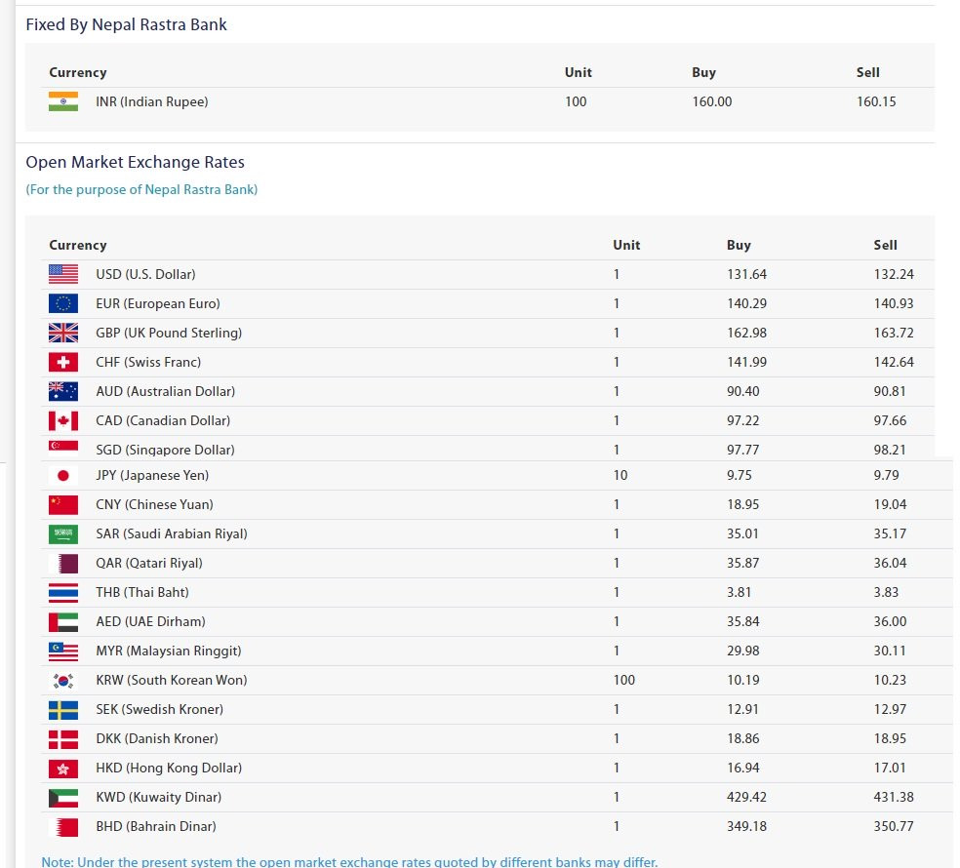
Task: Click CAD sell rate 97.66
Action: click(x=890, y=420)
